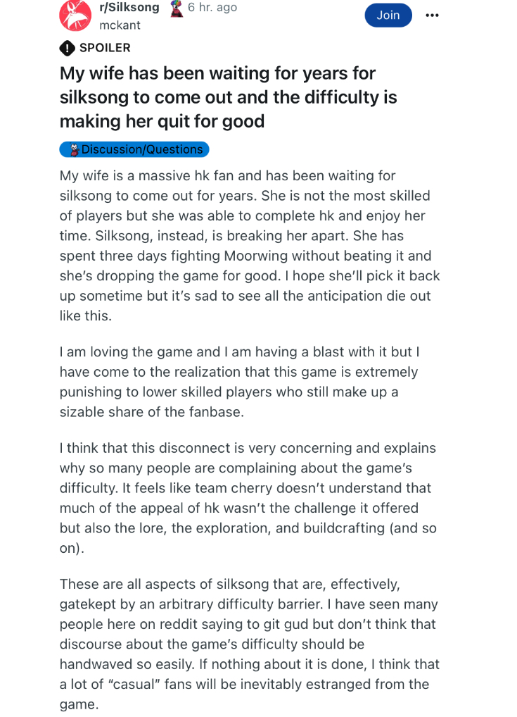Click the SPOILER tag label

pyautogui.click(x=105, y=48)
